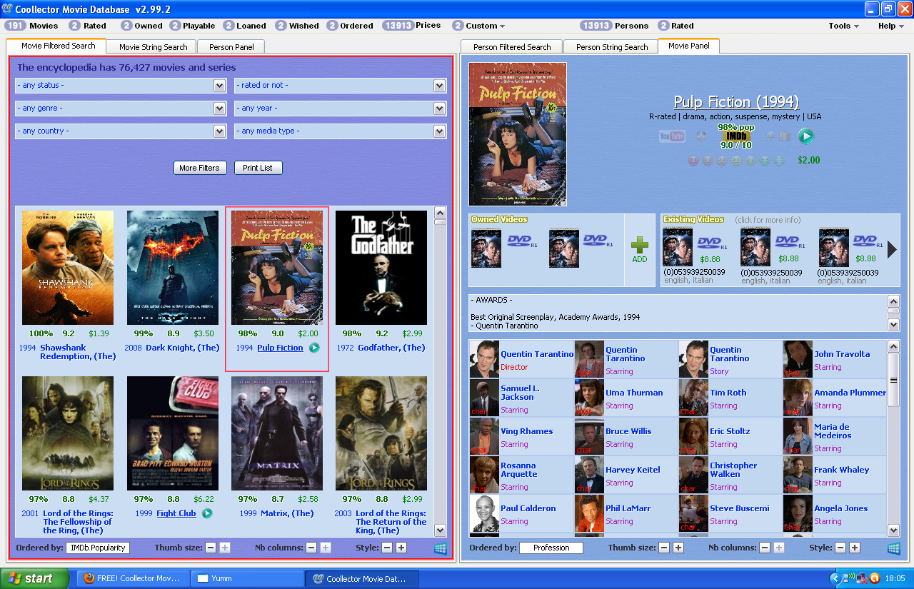Switch to Movie String Search tab
The width and height of the screenshot is (914, 589).
pyautogui.click(x=153, y=47)
